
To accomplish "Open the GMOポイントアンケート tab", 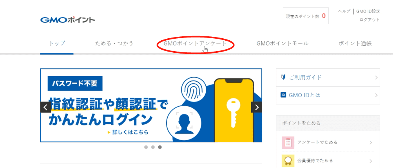I will [x=195, y=43].
